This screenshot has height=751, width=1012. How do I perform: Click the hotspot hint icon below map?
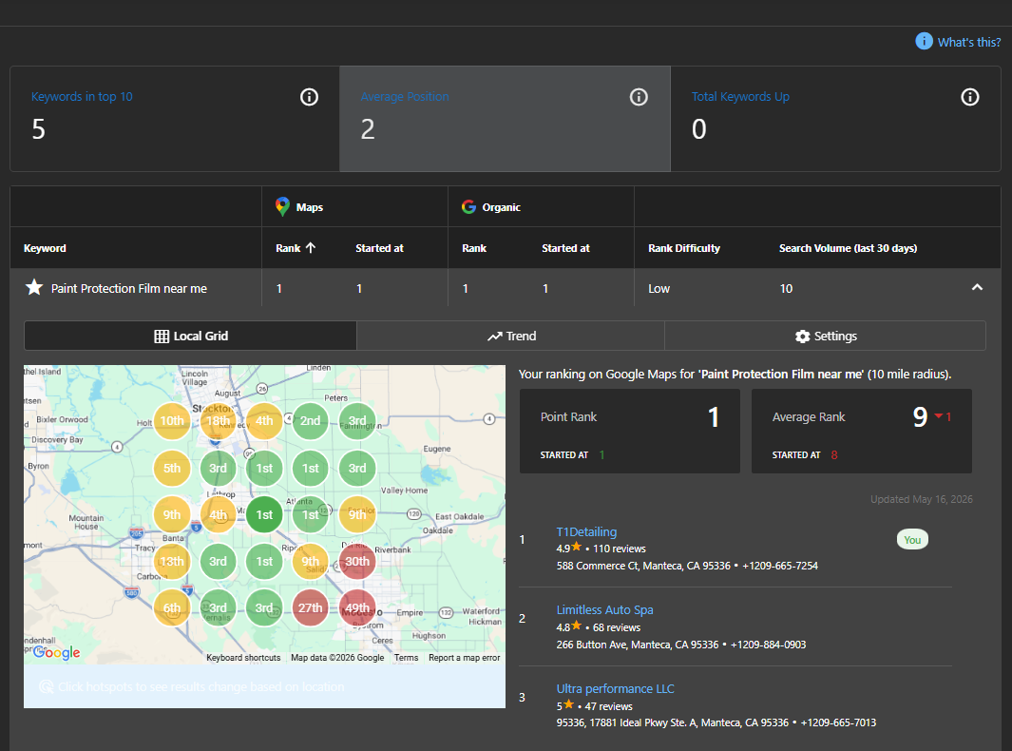pyautogui.click(x=46, y=686)
